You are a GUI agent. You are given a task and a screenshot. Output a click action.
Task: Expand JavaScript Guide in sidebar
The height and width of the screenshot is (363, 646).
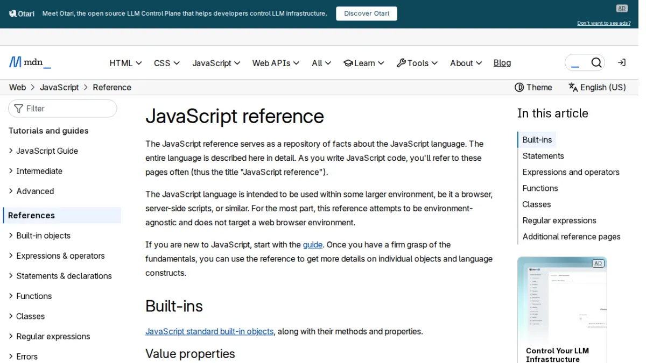(43, 151)
